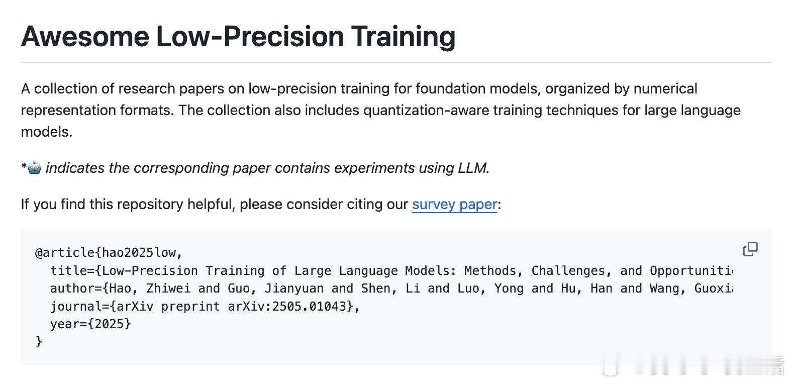Click the 'A collection of research papers' paragraph

coord(380,110)
